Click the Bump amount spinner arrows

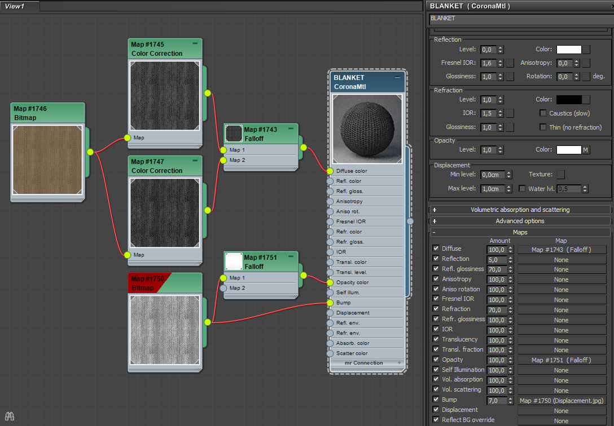tap(510, 401)
